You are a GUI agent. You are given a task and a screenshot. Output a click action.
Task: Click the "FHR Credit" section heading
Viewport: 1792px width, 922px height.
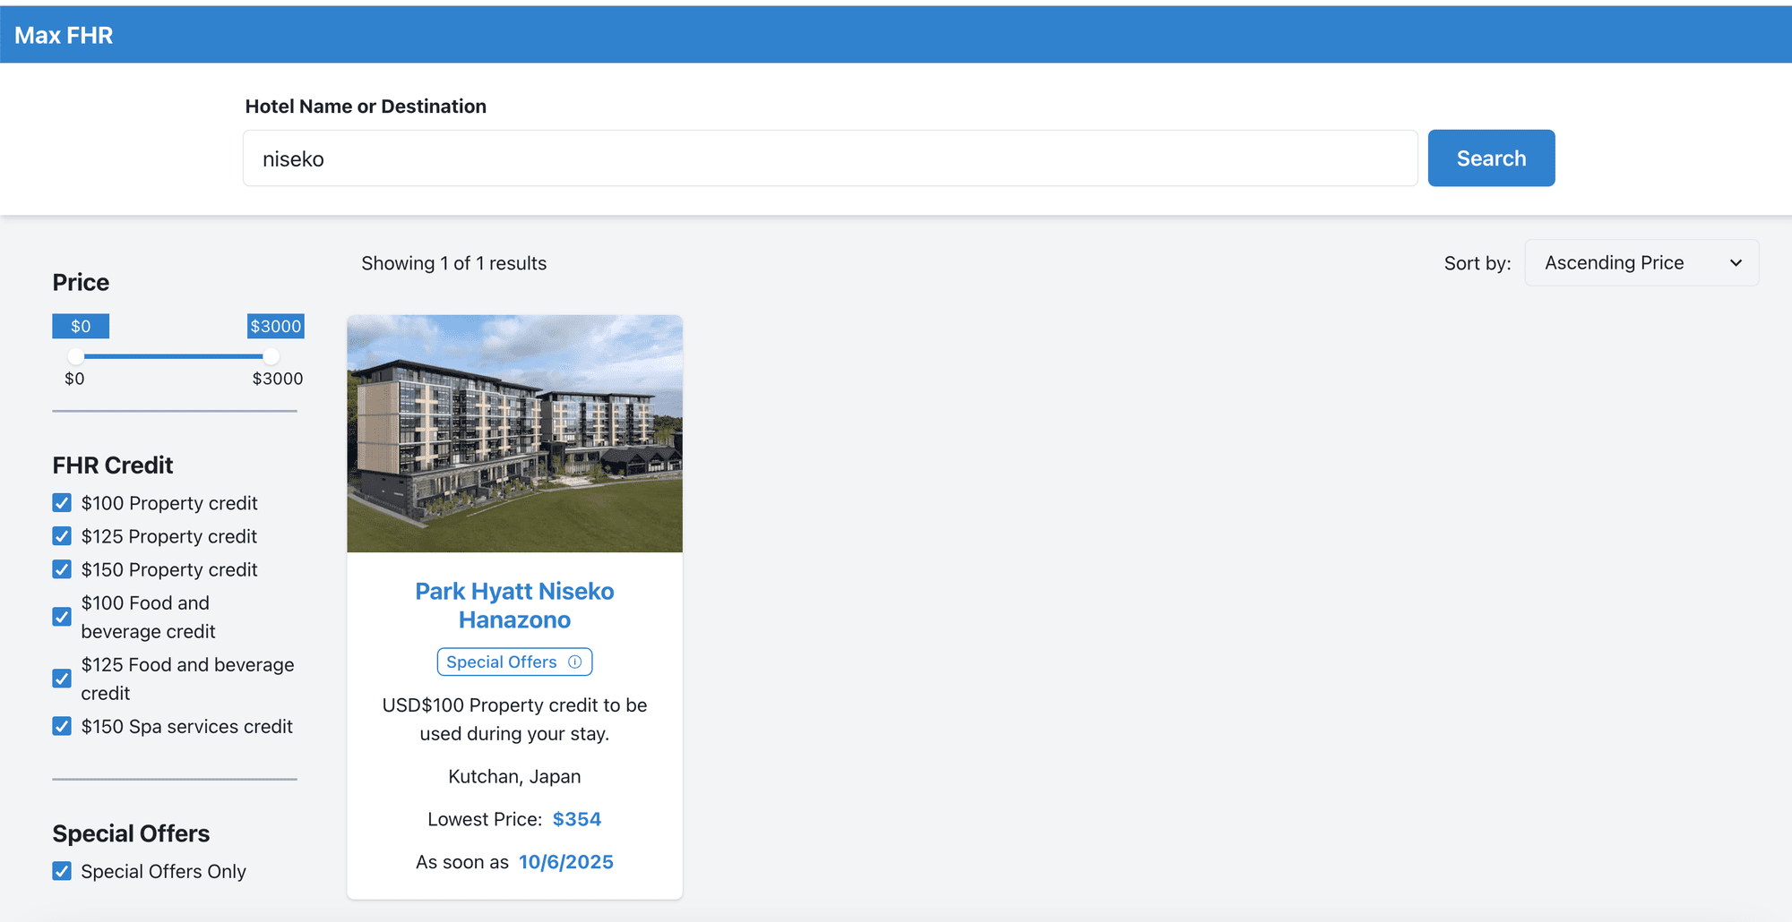tap(113, 465)
